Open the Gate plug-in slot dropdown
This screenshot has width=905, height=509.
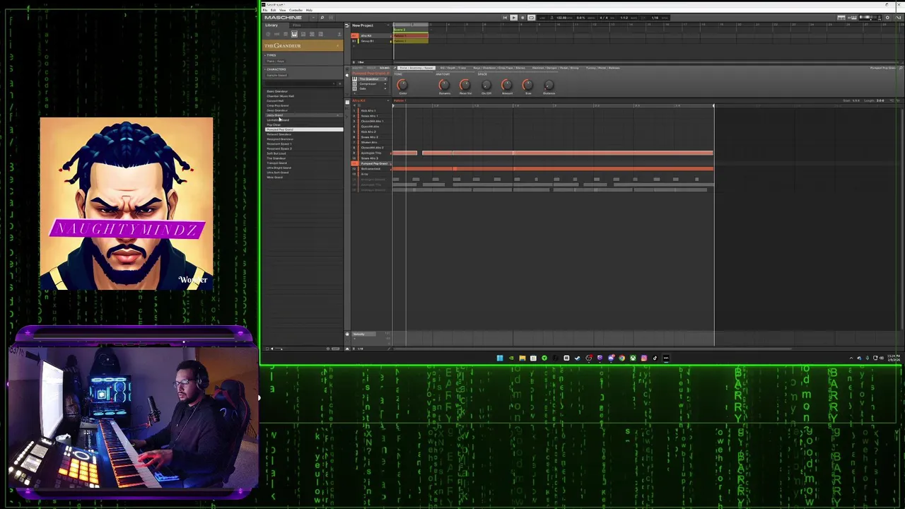[x=385, y=88]
